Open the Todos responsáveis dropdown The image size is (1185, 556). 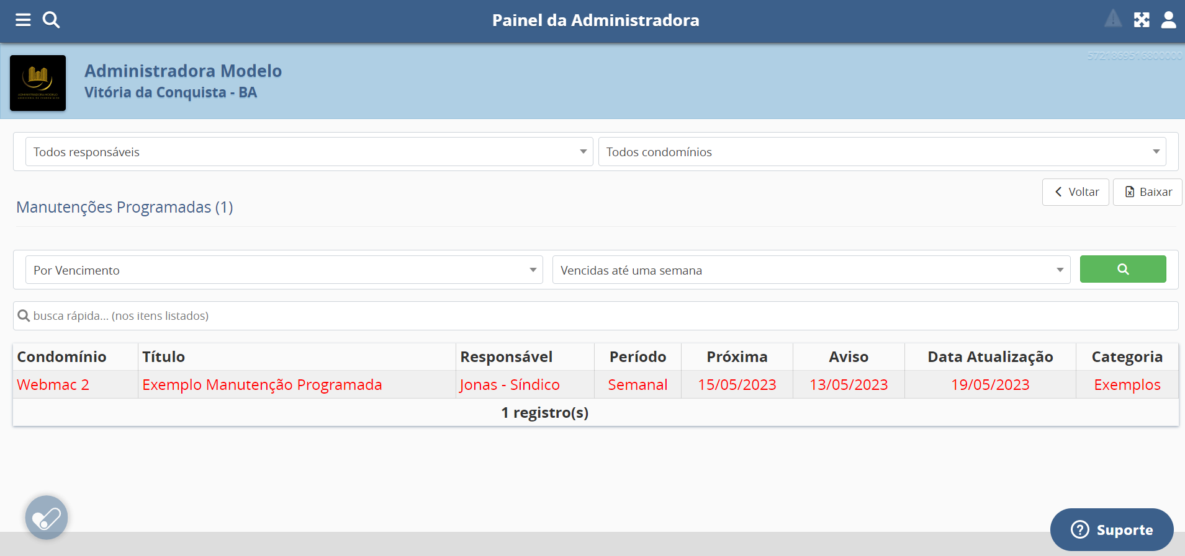click(x=309, y=152)
